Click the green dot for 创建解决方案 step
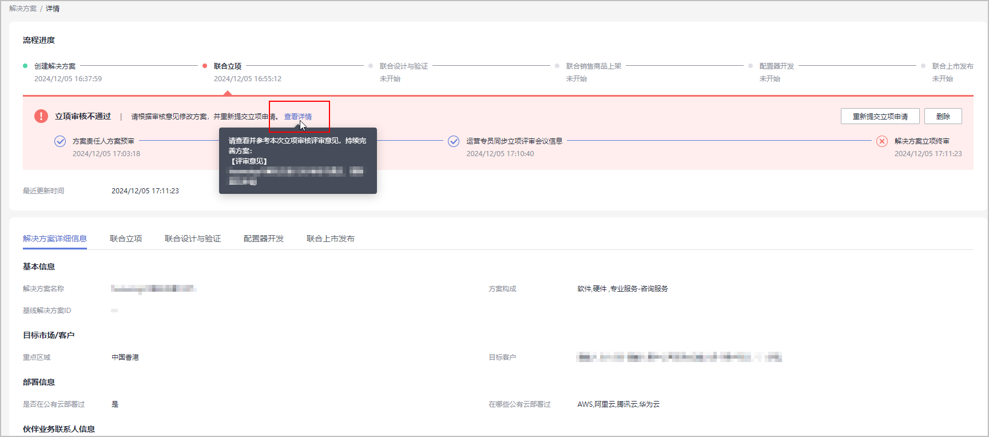The image size is (989, 437). click(x=25, y=66)
